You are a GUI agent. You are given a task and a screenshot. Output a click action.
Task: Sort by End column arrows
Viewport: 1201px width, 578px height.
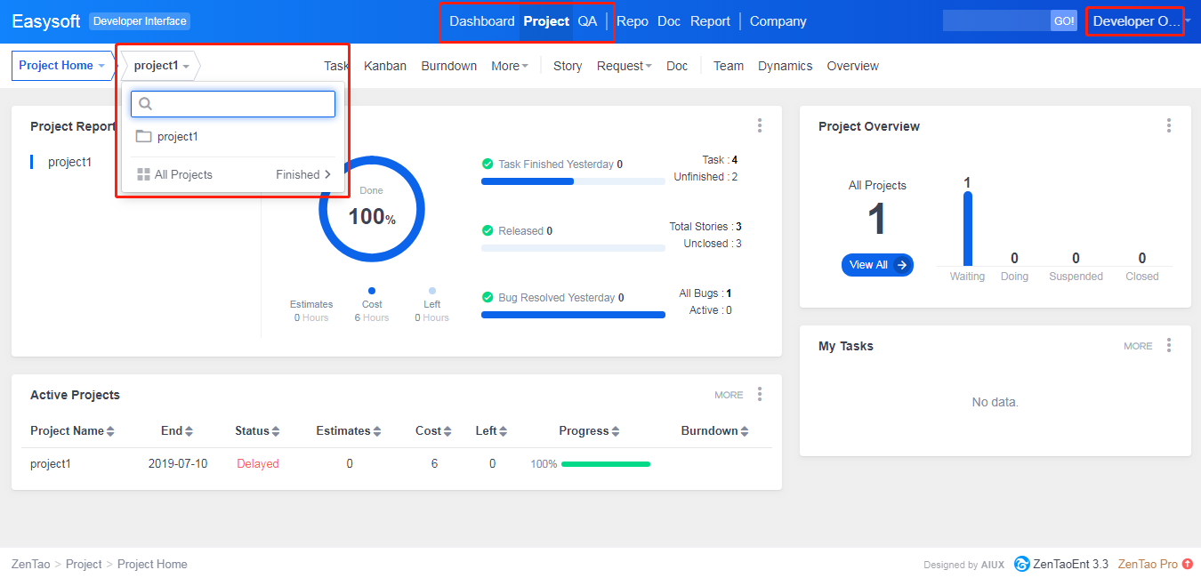pyautogui.click(x=189, y=431)
